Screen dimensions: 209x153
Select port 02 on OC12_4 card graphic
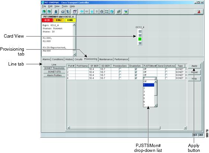coord(140,35)
